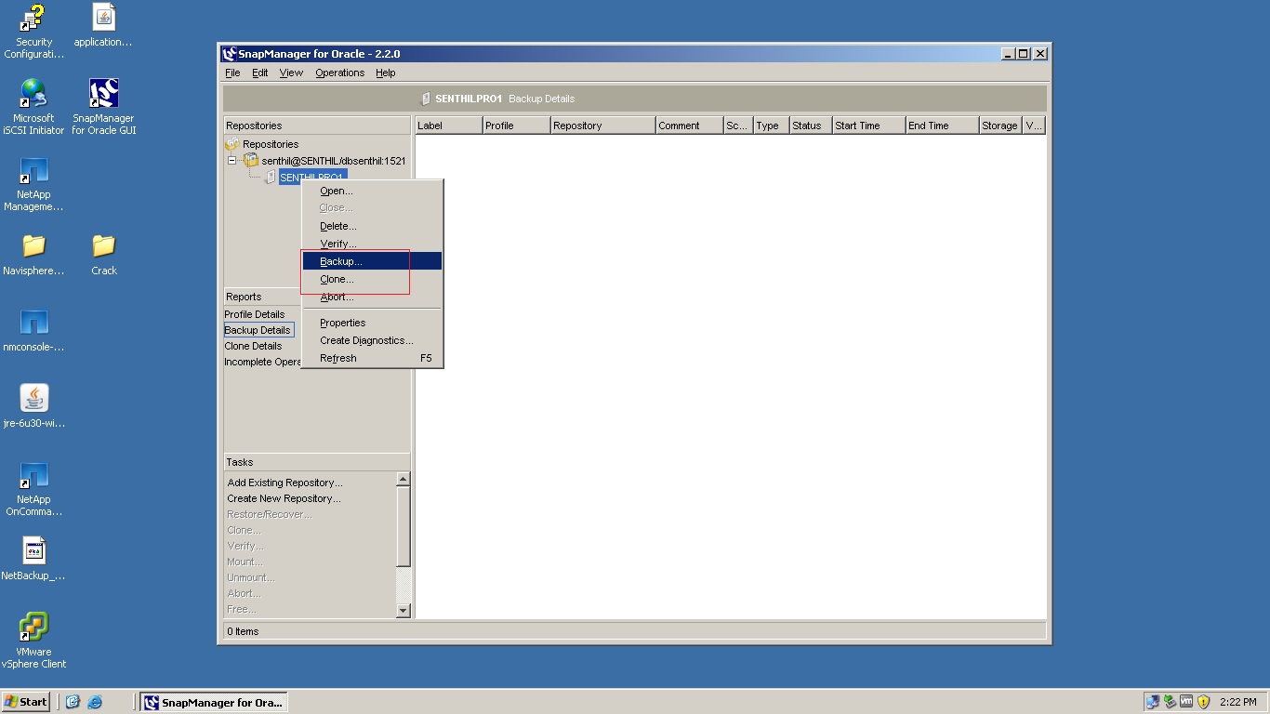Viewport: 1270px width, 714px height.
Task: Select Backup Details report
Action: (258, 330)
